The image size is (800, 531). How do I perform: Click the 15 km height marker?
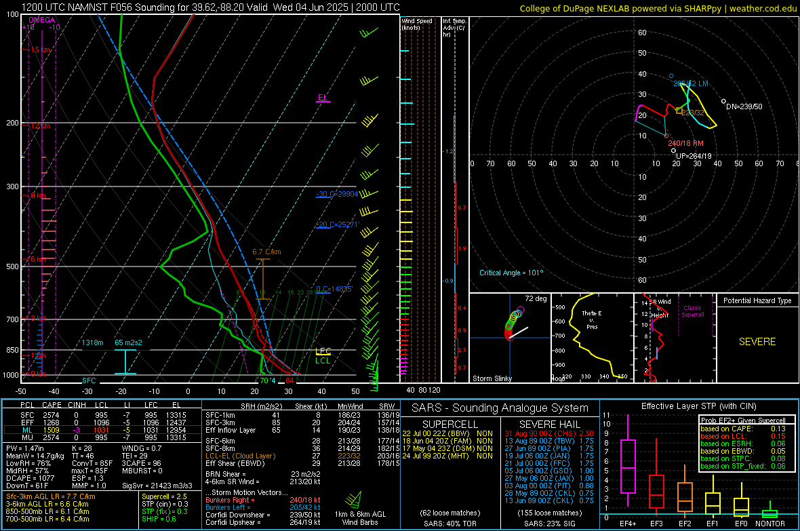(41, 50)
